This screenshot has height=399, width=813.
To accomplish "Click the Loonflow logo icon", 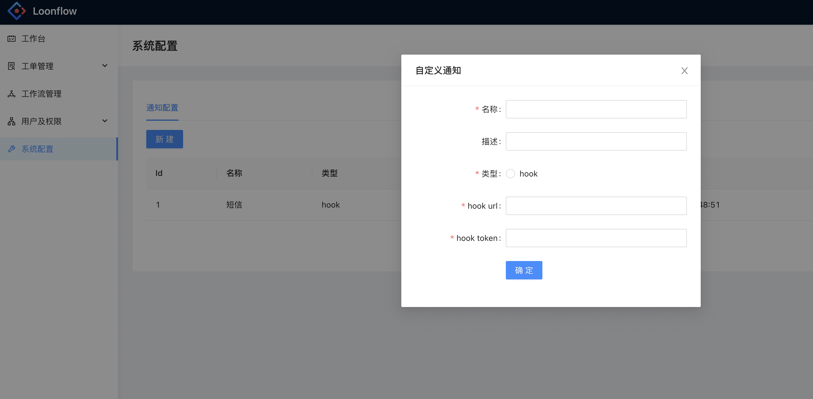I will pos(17,11).
